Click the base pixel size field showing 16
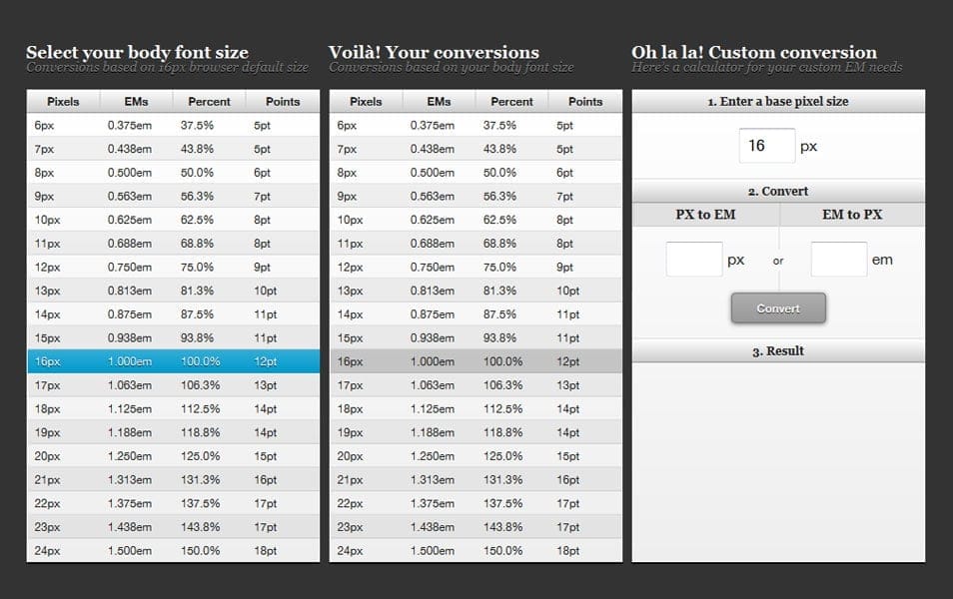 766,146
